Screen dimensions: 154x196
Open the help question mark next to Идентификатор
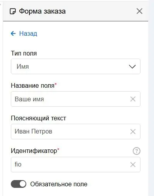pyautogui.click(x=137, y=151)
